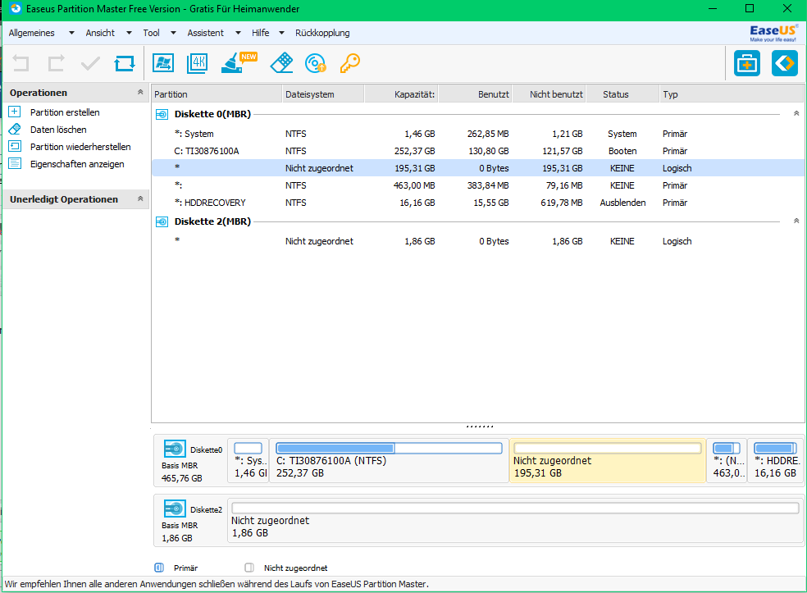Click the Diskette 2(MBR) disk icon in list
Viewport: 807px width, 593px height.
click(162, 221)
